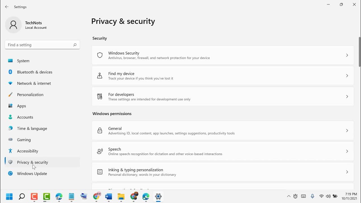Expand the Find my device chevron
361x203 pixels.
(347, 76)
